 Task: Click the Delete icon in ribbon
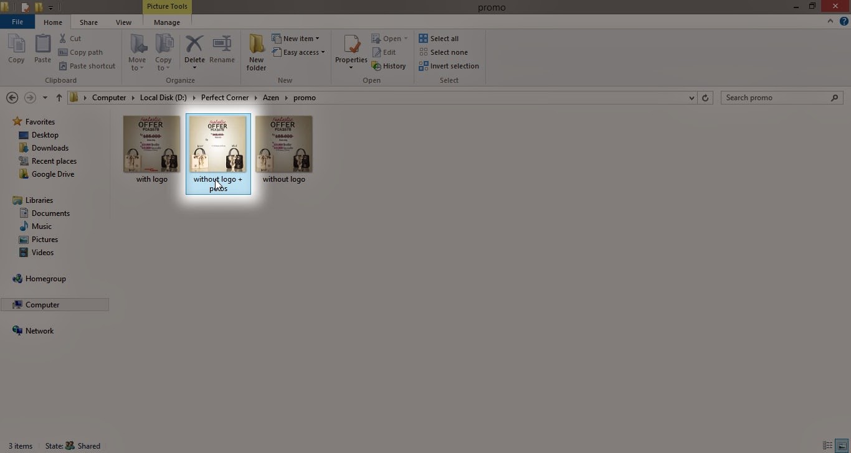pyautogui.click(x=194, y=45)
